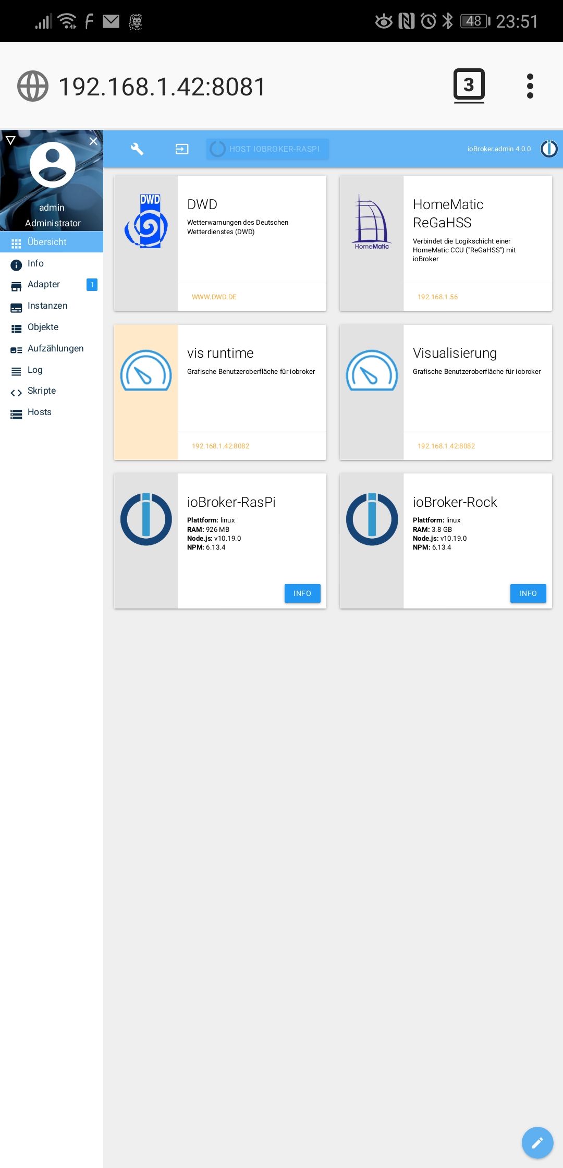Open Skripte from the sidebar

(x=52, y=391)
